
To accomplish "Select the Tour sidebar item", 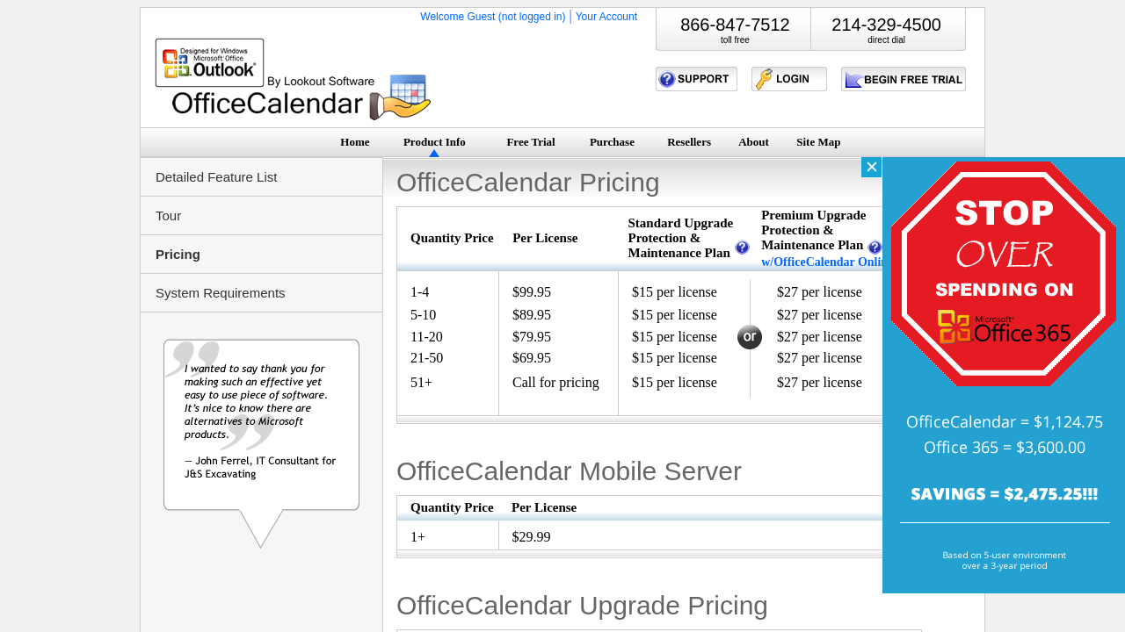I will pos(169,216).
